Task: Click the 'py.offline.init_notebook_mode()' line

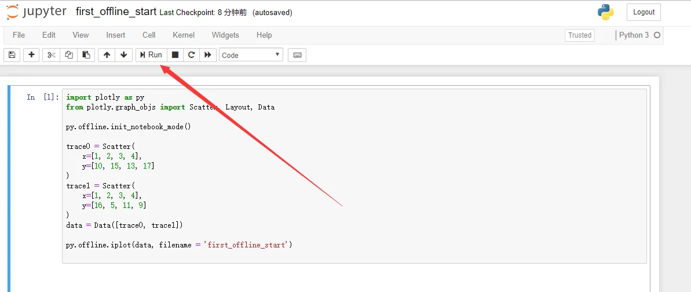Action: pos(128,127)
